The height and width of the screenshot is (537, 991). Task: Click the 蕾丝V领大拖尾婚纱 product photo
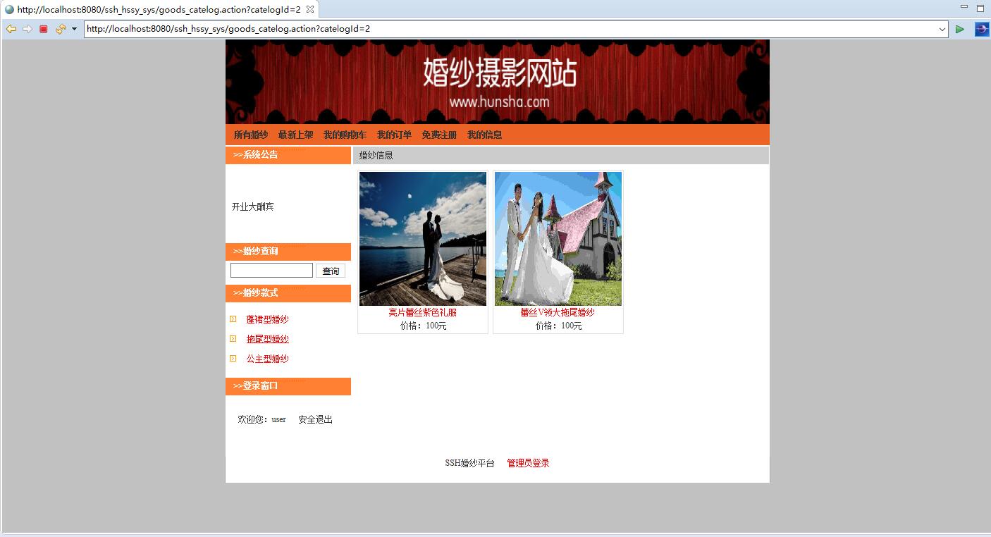558,239
